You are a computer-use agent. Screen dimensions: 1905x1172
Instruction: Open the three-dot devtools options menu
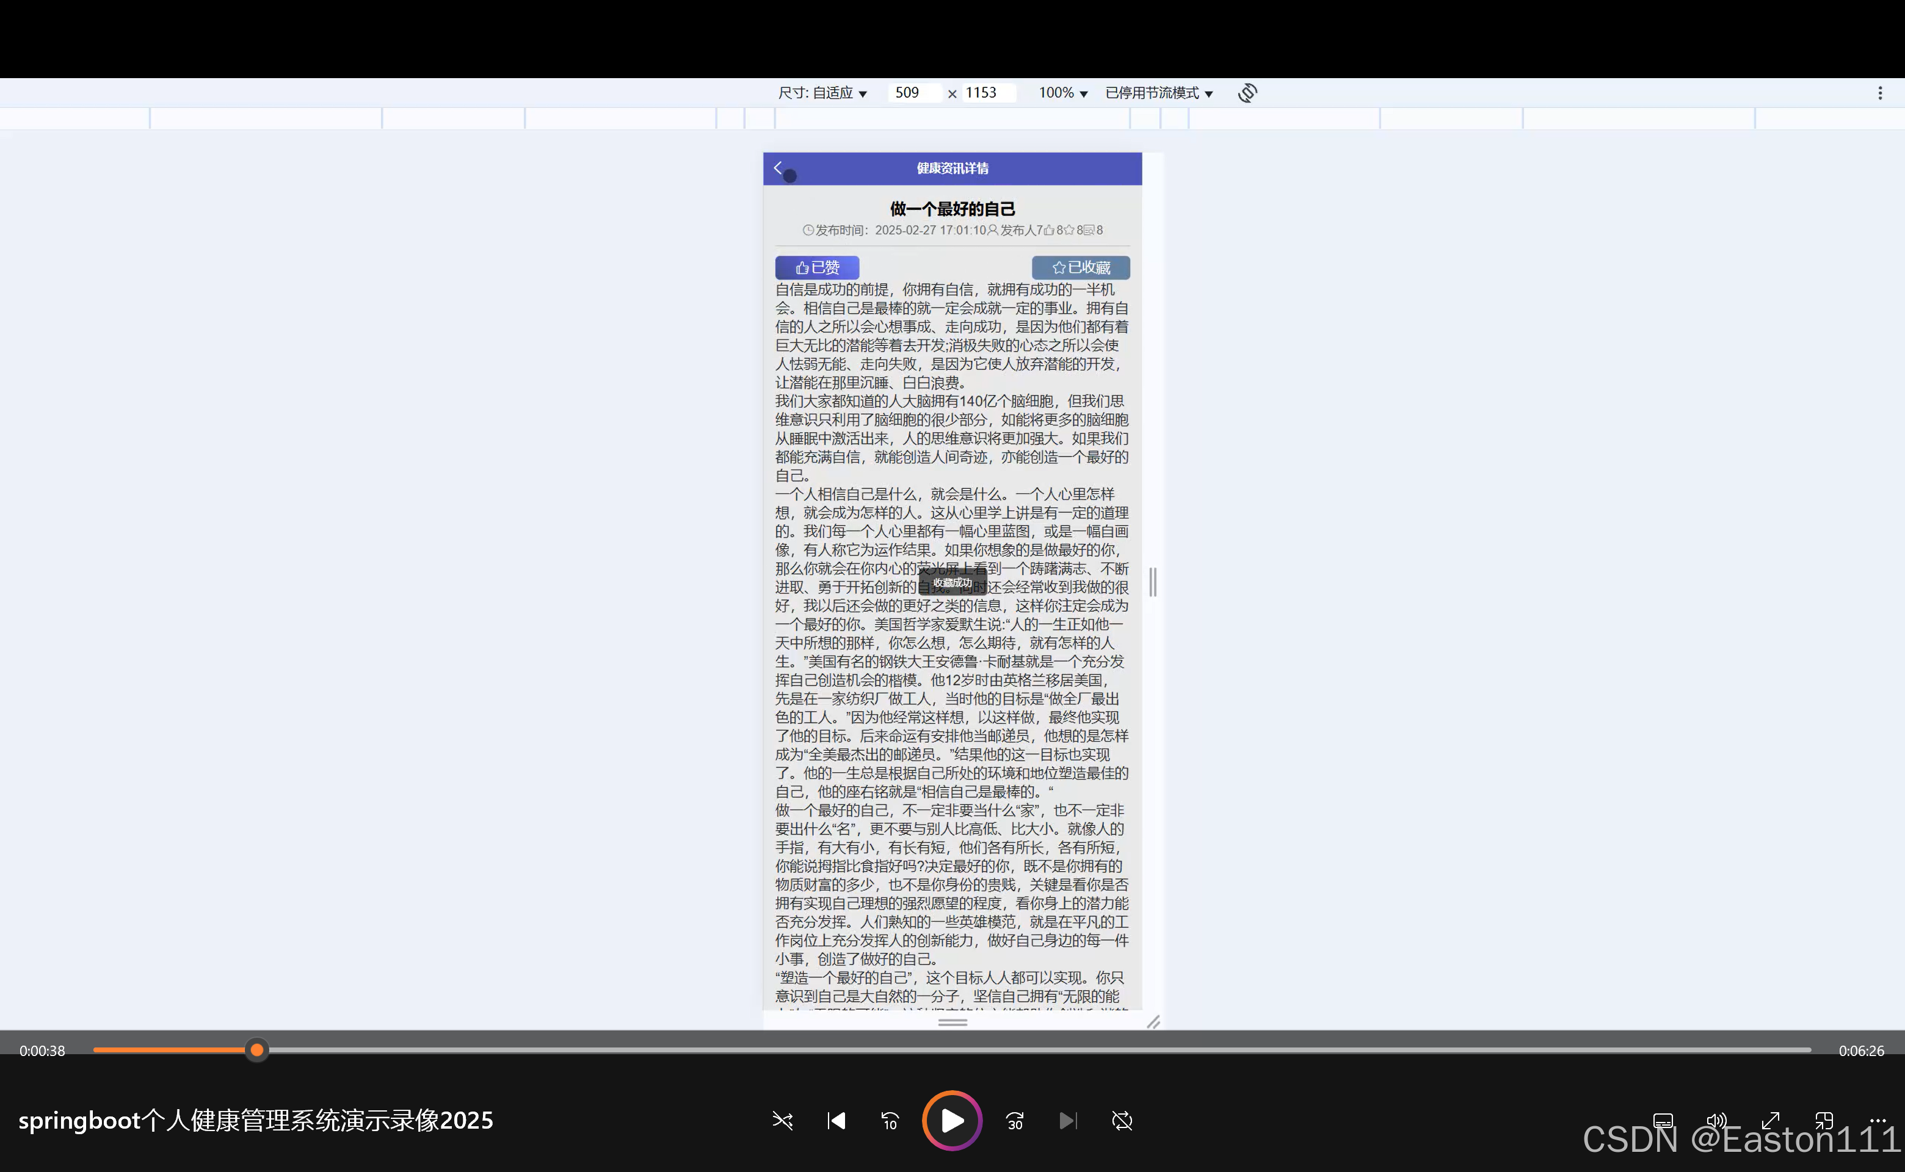pyautogui.click(x=1879, y=93)
